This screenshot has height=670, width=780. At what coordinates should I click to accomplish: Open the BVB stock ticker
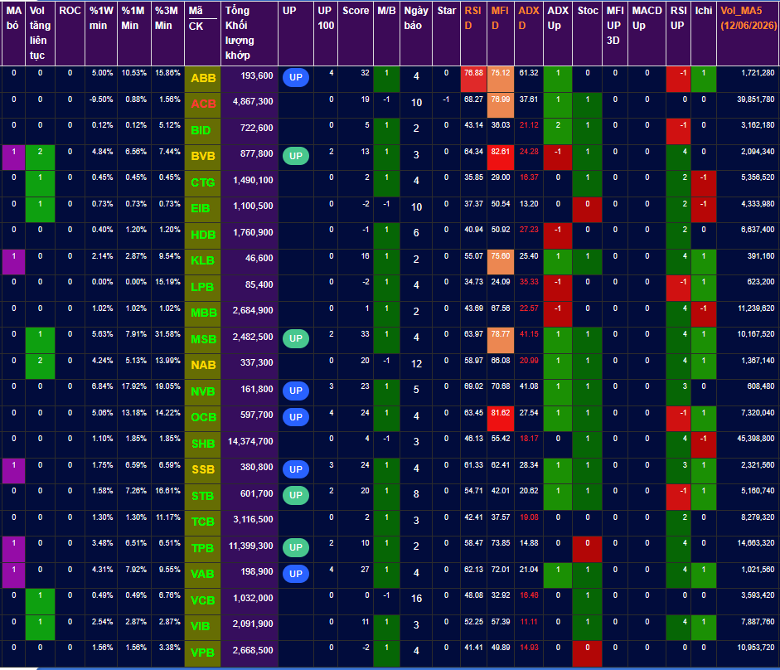[x=203, y=156]
